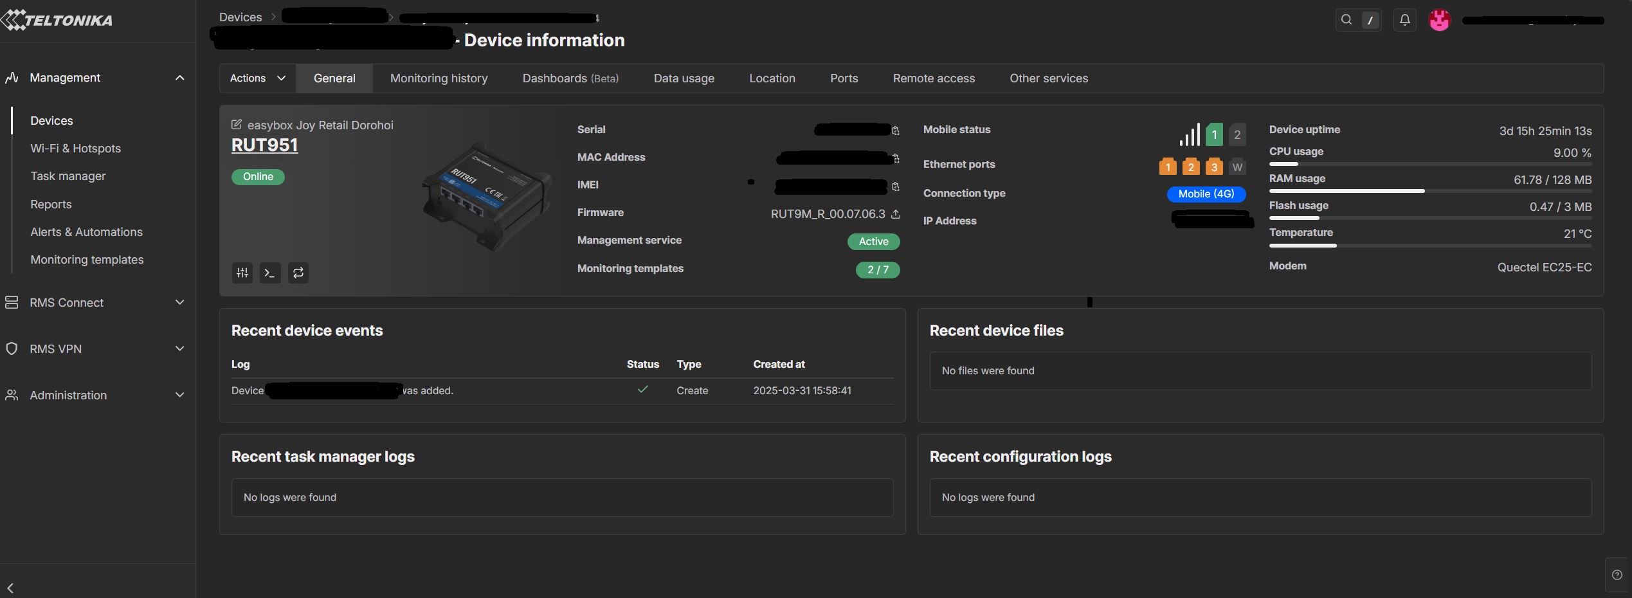The width and height of the screenshot is (1632, 598).
Task: Click the Temperature progress bar
Action: [1430, 246]
